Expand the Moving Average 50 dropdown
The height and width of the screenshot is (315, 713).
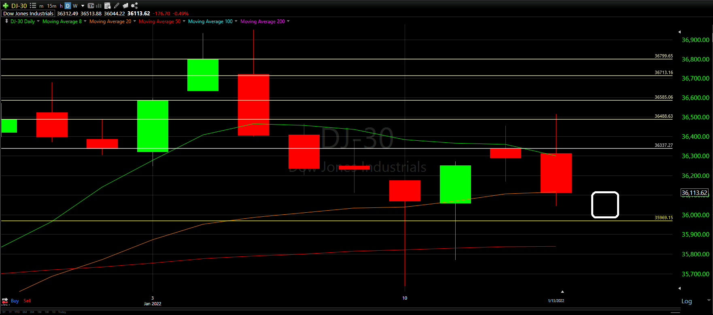[184, 21]
